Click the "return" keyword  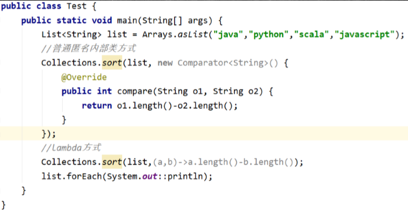(x=97, y=106)
